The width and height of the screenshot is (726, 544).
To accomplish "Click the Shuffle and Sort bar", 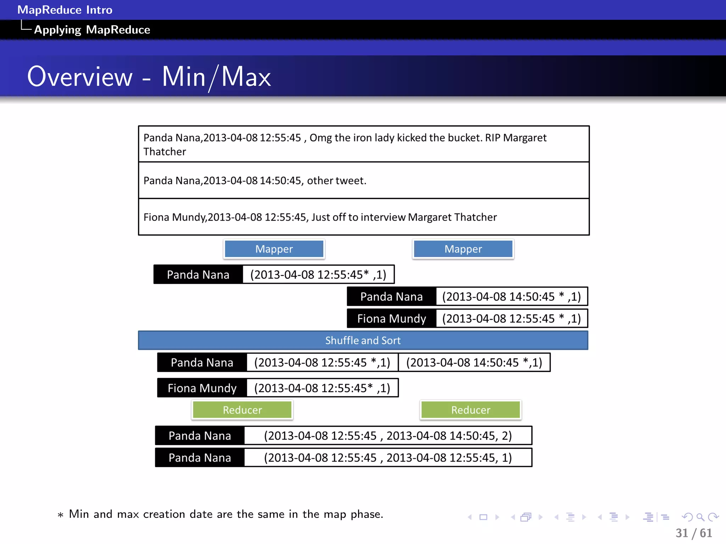I will pos(363,340).
